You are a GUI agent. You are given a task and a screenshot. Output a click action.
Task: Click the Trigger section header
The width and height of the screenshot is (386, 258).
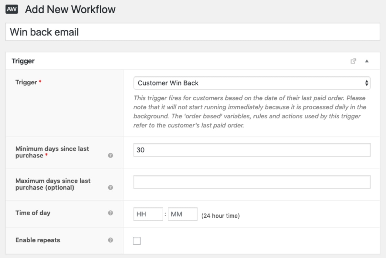click(23, 61)
